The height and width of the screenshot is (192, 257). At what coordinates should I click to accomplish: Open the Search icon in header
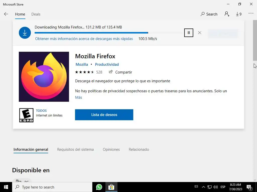(209, 14)
